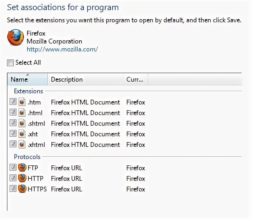Screen dimensions: 253x220
Task: Click the .xhtml file type icon
Action: (x=22, y=144)
